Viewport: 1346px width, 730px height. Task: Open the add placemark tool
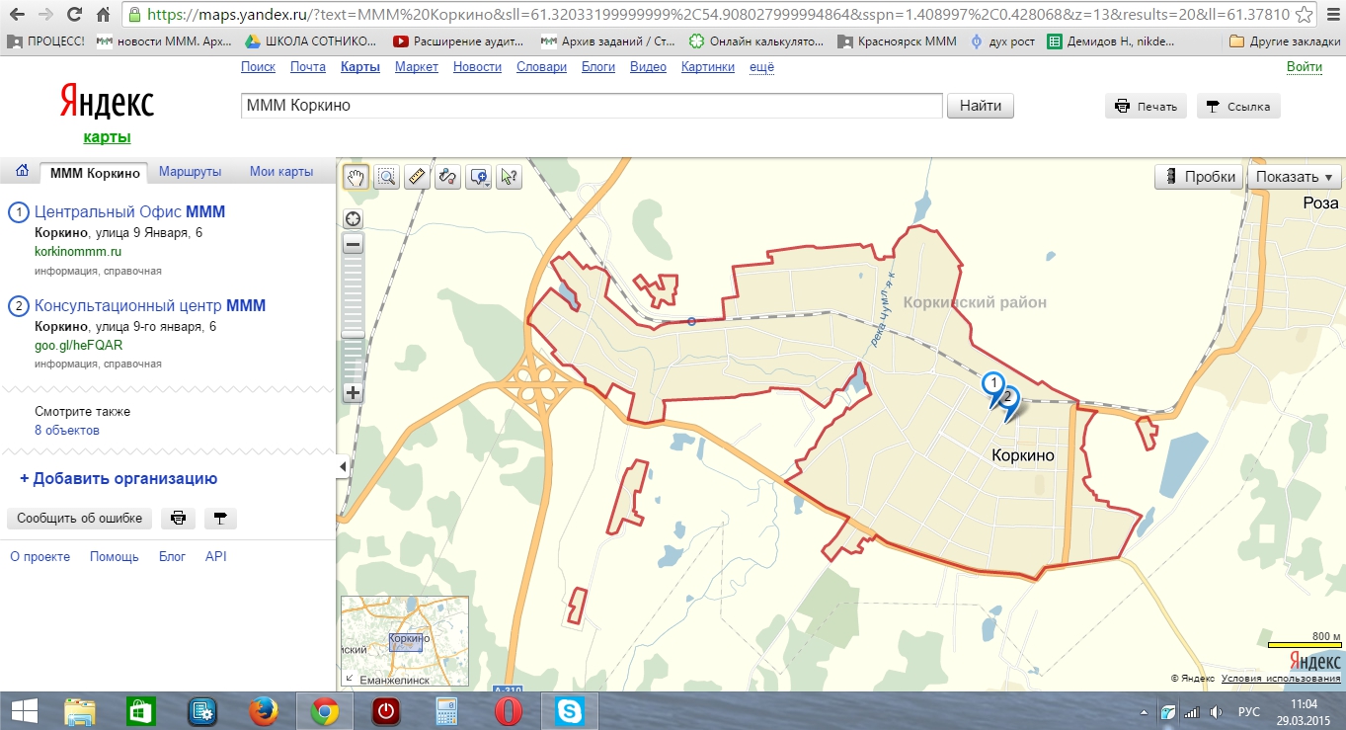tap(479, 177)
